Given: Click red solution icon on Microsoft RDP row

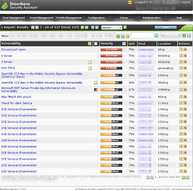Looking at the screenshot, I should point(96,90).
